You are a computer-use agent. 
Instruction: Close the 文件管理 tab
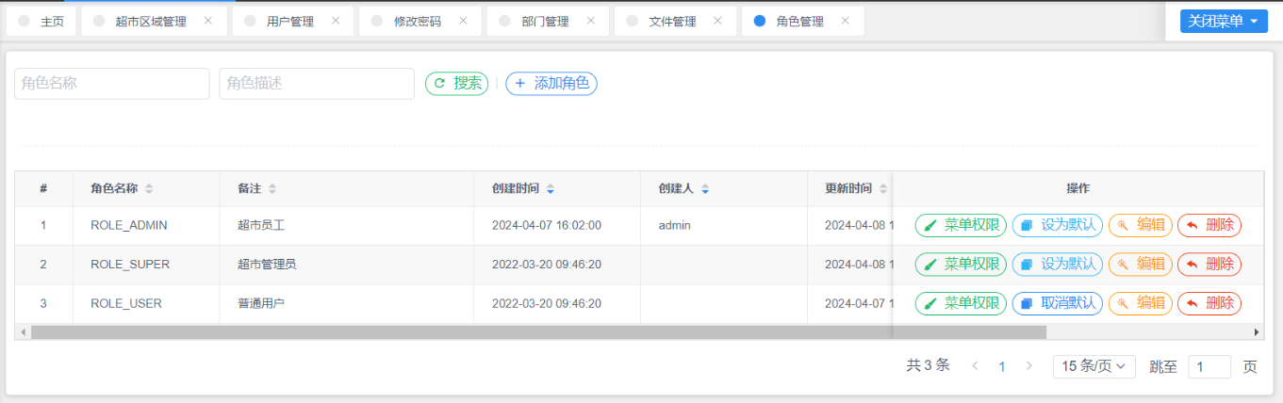[718, 21]
